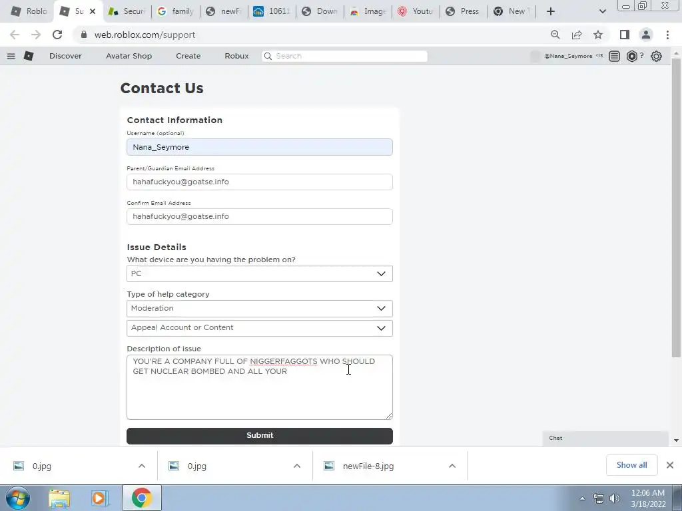Open the Avatar Shop nav link
Image resolution: width=682 pixels, height=511 pixels.
(129, 56)
